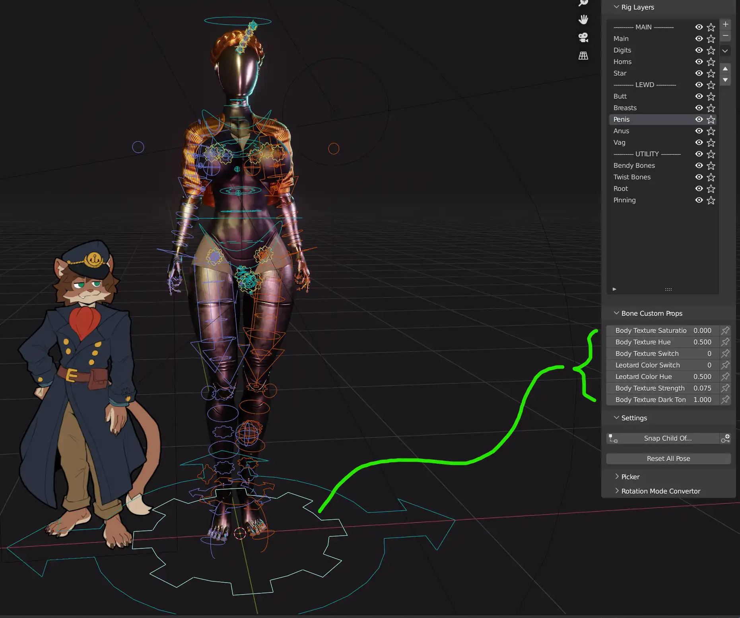Screen dimensions: 740x618
Task: Switch orthographic view with grid icon
Action: pos(583,56)
